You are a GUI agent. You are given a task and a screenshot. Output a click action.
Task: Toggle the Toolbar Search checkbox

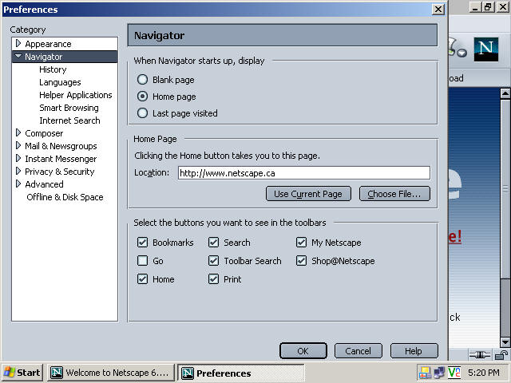tap(213, 261)
